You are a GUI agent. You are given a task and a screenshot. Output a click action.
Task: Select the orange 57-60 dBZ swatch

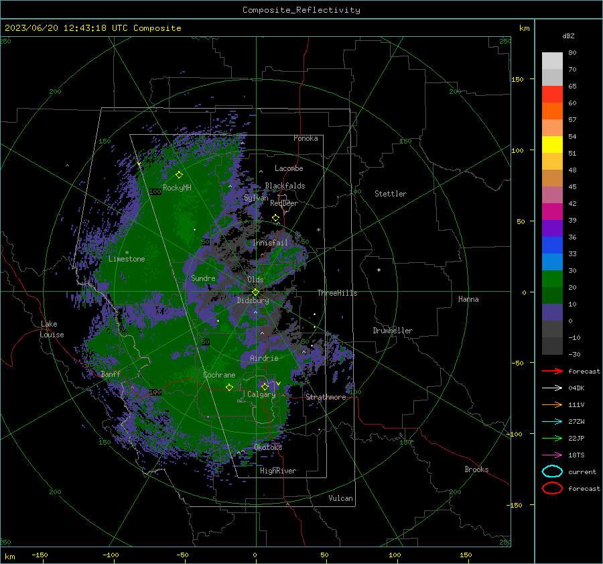(x=552, y=111)
